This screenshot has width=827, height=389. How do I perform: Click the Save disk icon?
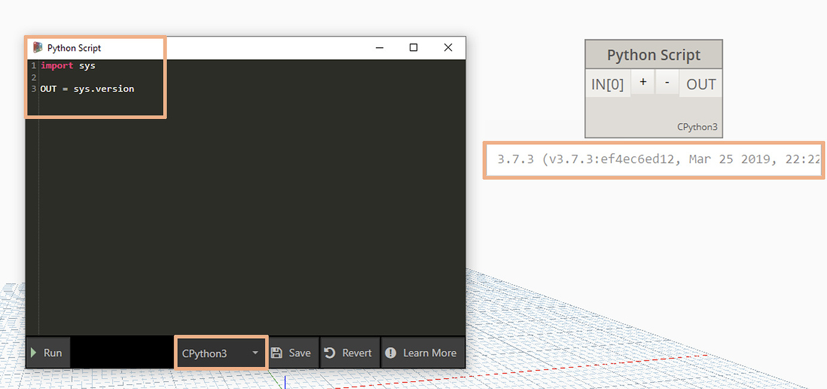(276, 352)
